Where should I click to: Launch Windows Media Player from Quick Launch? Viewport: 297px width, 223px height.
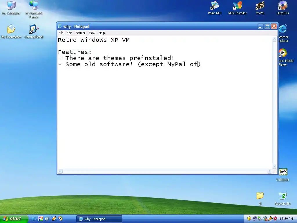[60, 219]
